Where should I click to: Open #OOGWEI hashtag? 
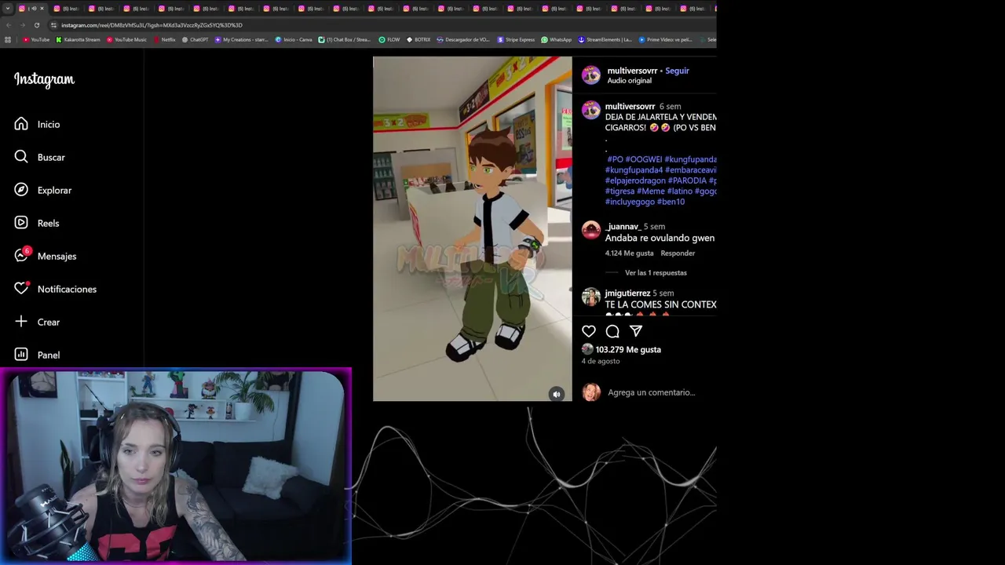click(644, 159)
